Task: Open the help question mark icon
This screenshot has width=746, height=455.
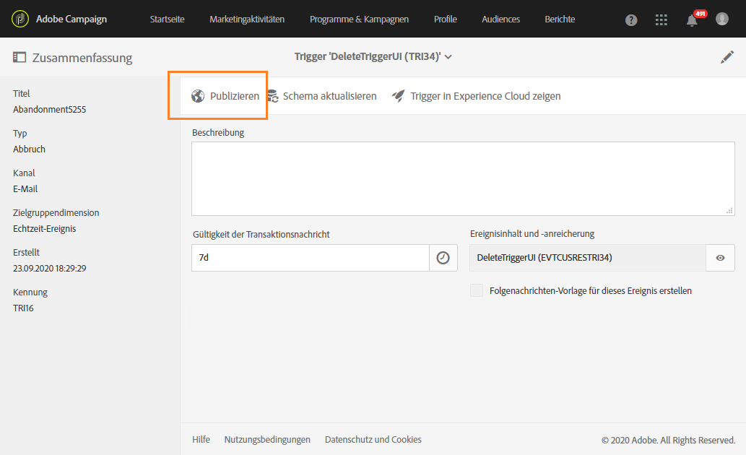Action: tap(631, 20)
